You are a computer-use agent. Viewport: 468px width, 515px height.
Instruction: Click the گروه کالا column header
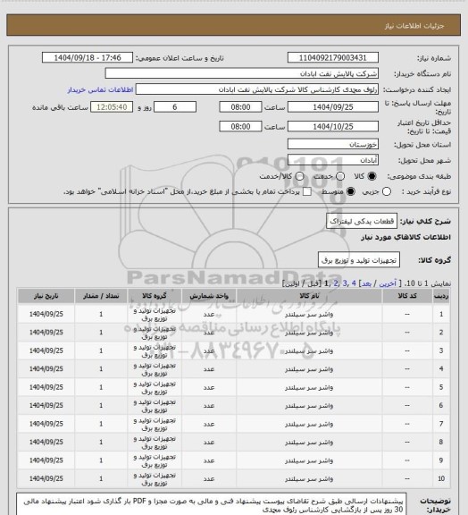click(155, 296)
